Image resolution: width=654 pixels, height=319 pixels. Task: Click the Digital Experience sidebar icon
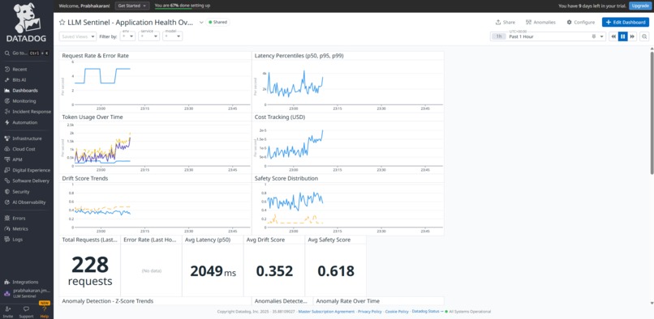(7, 170)
